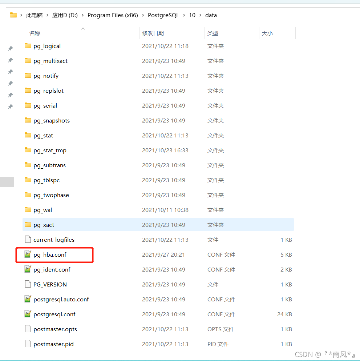Viewport: 360px width, 361px height.
Task: Click the pg_replslot folder icon
Action: coord(28,90)
